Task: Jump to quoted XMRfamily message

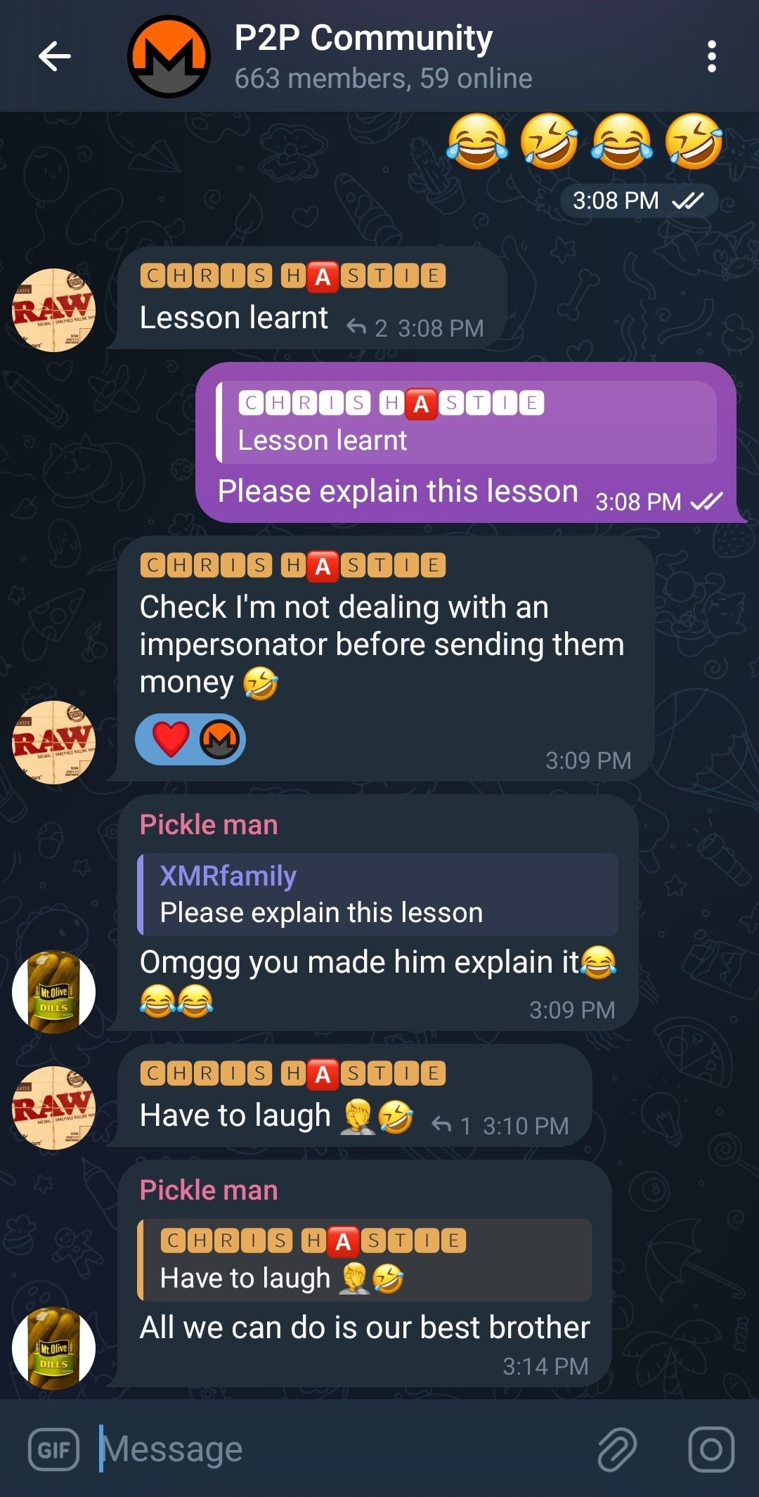Action: 378,894
